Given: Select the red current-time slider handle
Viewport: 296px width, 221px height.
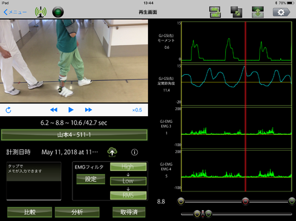Looking at the screenshot, I should [x=245, y=201].
